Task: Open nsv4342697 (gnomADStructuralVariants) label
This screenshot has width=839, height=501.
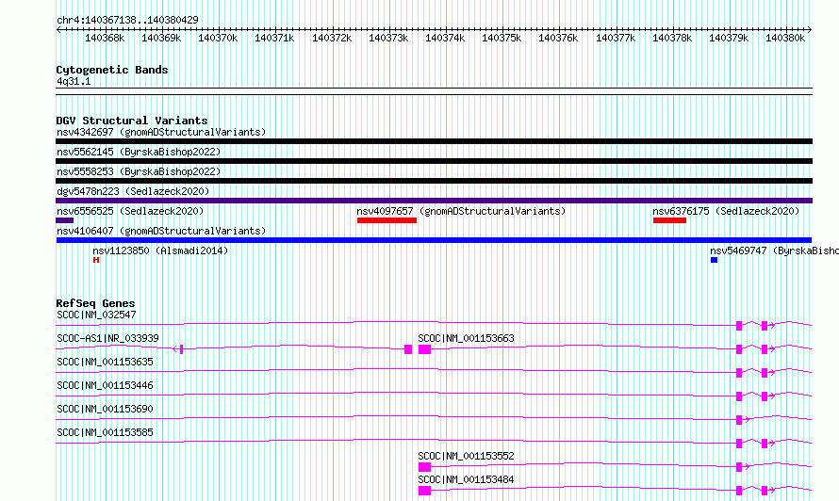Action: pyautogui.click(x=161, y=132)
